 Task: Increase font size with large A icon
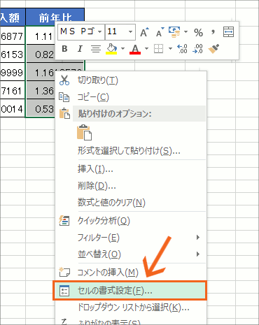coord(144,32)
